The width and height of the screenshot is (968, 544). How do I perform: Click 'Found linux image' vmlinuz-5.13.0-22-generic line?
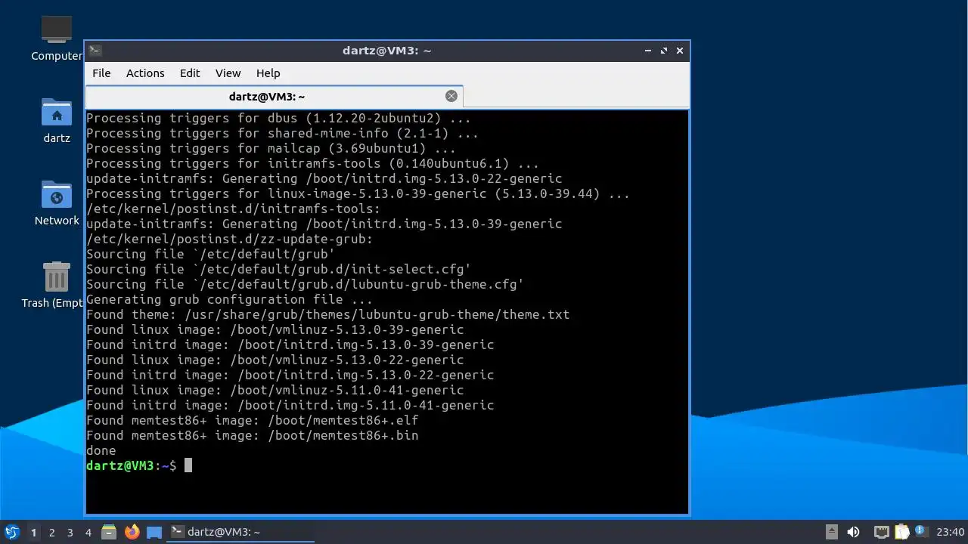pyautogui.click(x=275, y=360)
